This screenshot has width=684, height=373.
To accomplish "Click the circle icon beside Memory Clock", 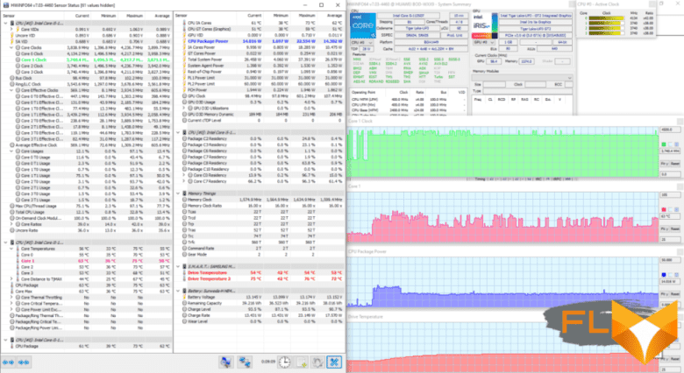I will click(x=184, y=200).
